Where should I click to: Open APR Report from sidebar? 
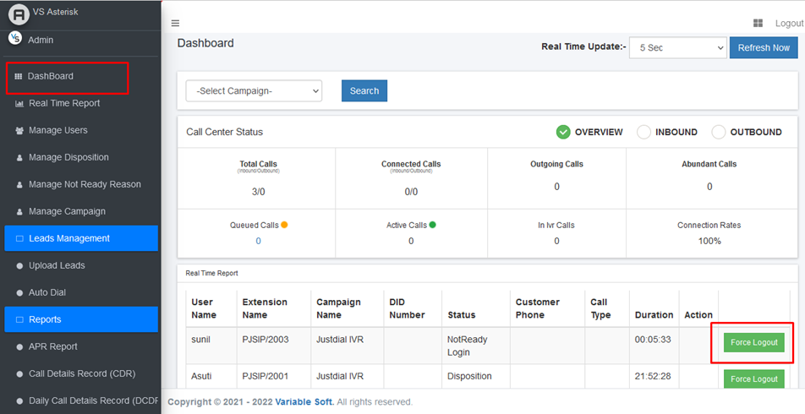click(x=52, y=346)
